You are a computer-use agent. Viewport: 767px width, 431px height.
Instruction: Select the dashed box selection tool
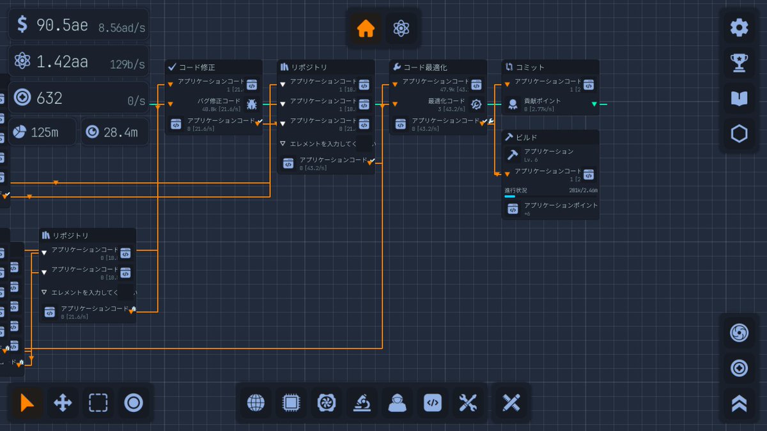(x=98, y=403)
